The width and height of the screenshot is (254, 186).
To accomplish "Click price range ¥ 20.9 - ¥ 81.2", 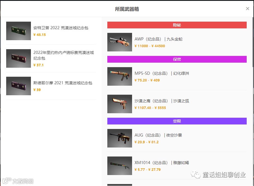I will tap(146, 142).
